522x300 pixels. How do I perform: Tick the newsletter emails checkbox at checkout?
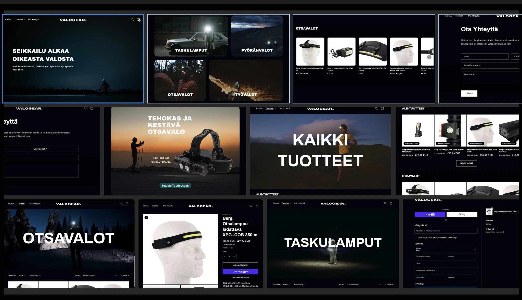tap(416, 238)
